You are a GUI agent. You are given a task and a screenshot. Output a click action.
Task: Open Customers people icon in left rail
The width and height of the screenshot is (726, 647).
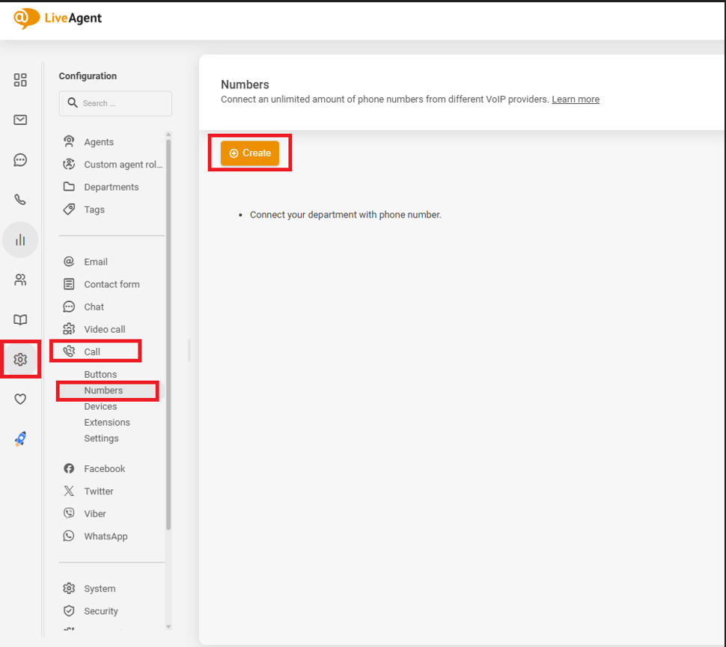pos(20,280)
